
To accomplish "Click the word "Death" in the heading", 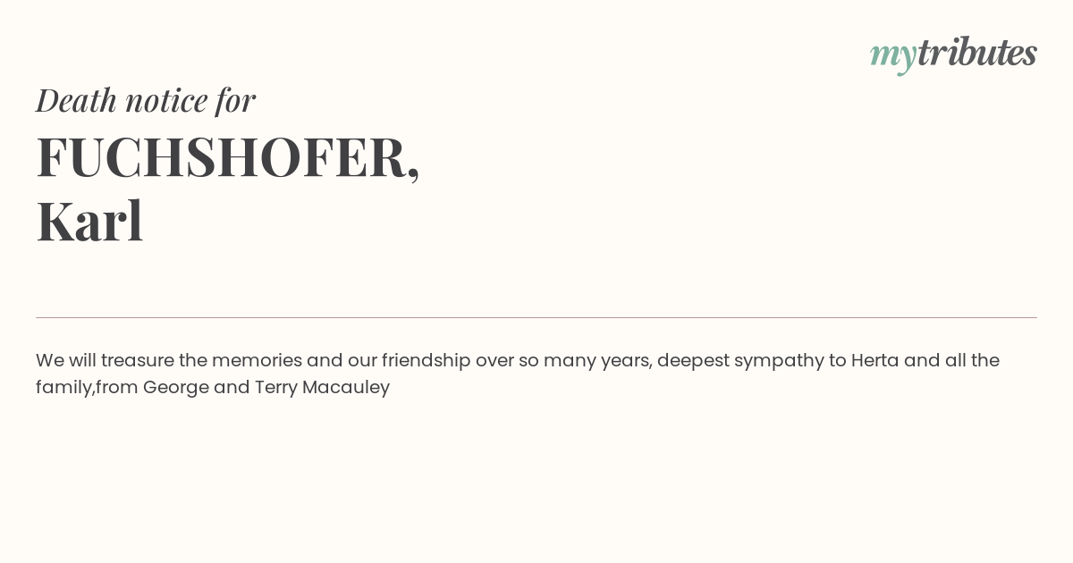I will [76, 100].
